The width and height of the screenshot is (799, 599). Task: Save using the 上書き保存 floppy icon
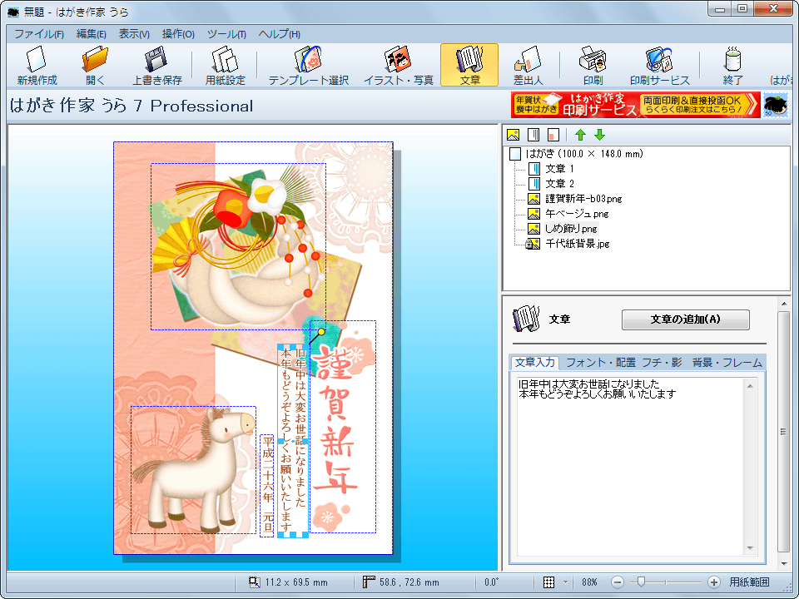click(x=156, y=65)
